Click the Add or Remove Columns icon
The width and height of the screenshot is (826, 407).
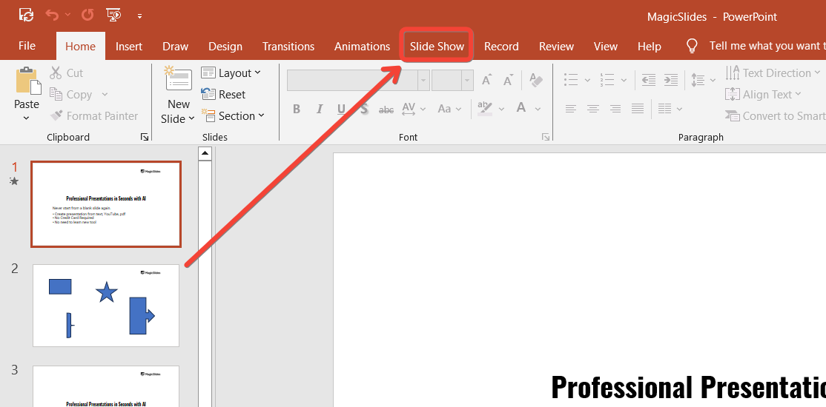665,109
